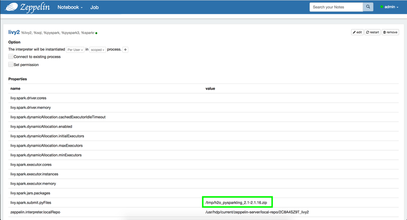Select livy.spark.executor.cores property name
The width and height of the screenshot is (407, 220).
tap(31, 165)
